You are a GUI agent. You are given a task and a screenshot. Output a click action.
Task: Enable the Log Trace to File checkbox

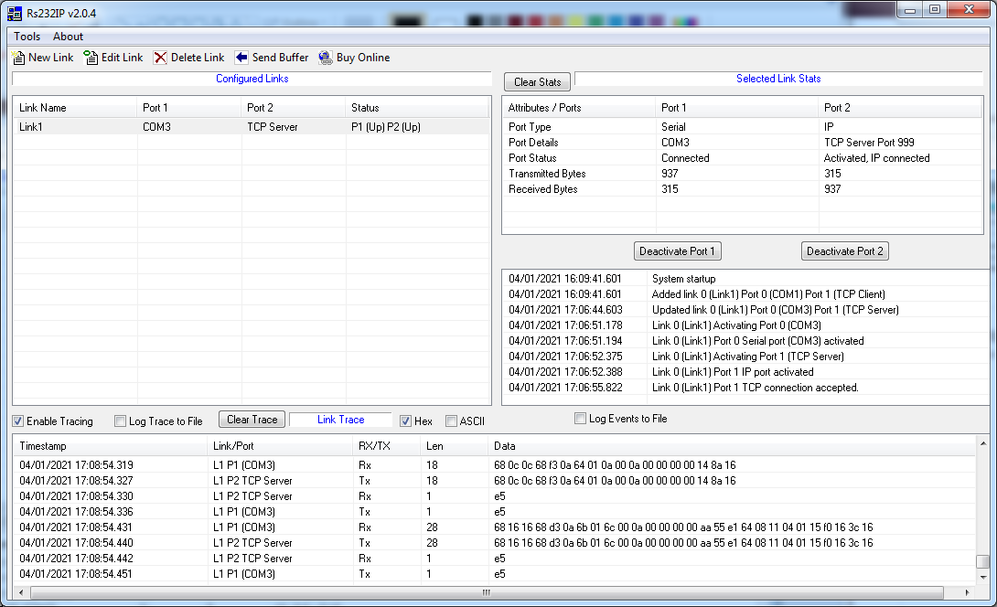pos(121,421)
